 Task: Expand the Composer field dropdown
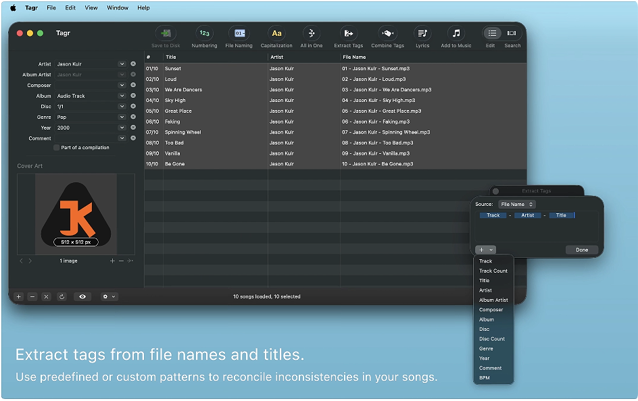122,85
